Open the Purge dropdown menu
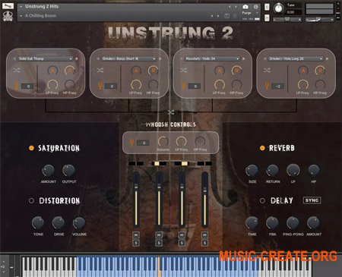342x277 pixels. click(x=250, y=13)
